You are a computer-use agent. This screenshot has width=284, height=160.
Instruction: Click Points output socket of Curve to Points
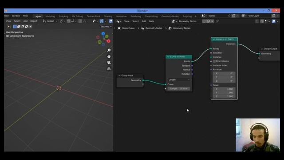click(192, 61)
